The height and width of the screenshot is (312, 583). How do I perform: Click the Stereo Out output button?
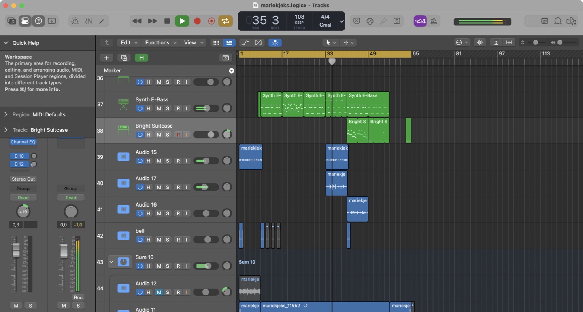[x=23, y=179]
